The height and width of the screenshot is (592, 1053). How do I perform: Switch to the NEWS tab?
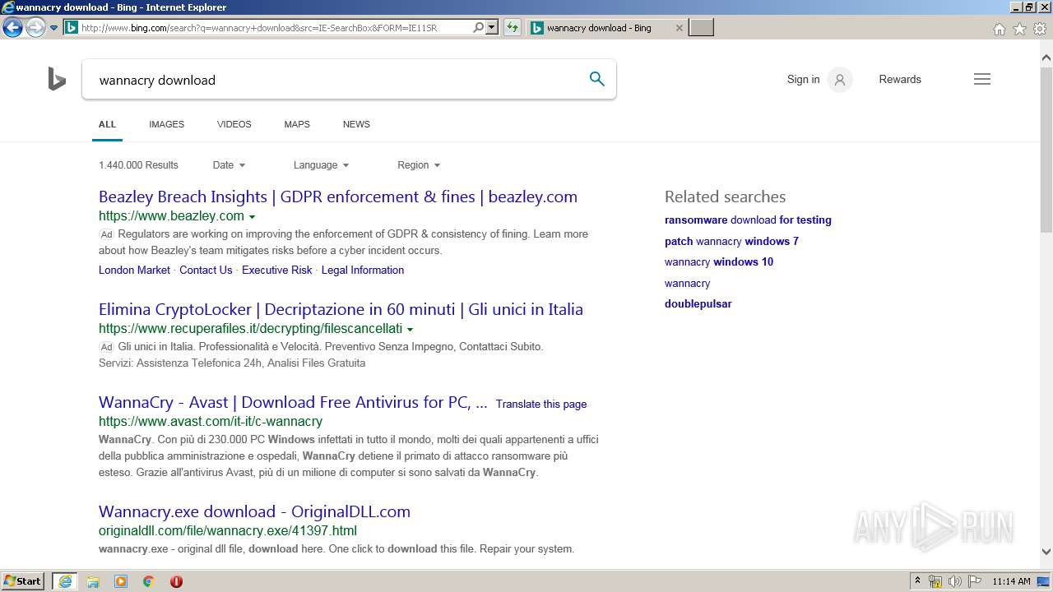click(x=356, y=124)
